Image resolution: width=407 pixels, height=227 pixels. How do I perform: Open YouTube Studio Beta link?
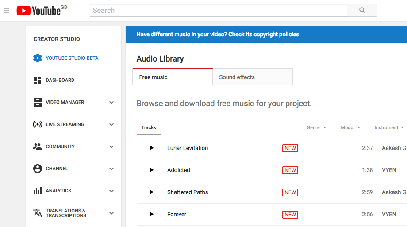click(x=72, y=58)
